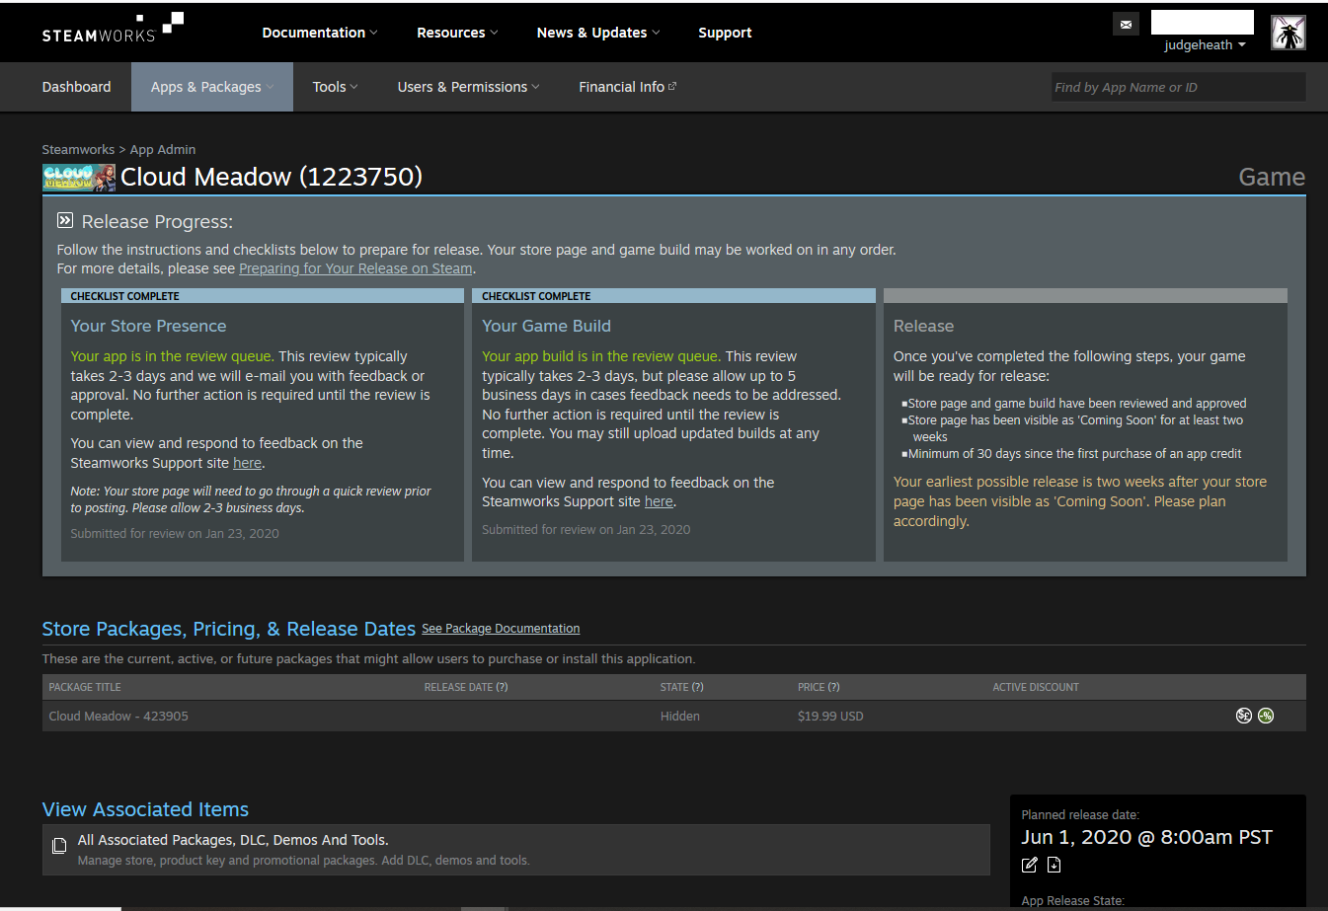Expand the Users & Permissions menu
1328x911 pixels.
[469, 87]
